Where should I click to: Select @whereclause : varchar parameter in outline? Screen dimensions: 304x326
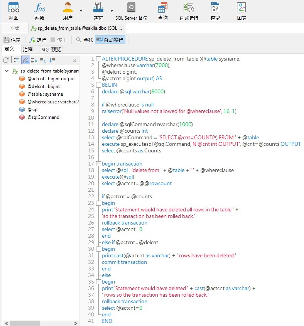53,102
